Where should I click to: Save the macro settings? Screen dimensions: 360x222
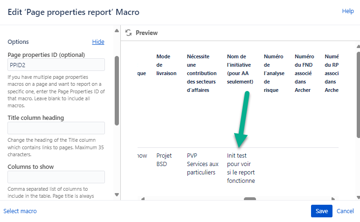(322, 211)
